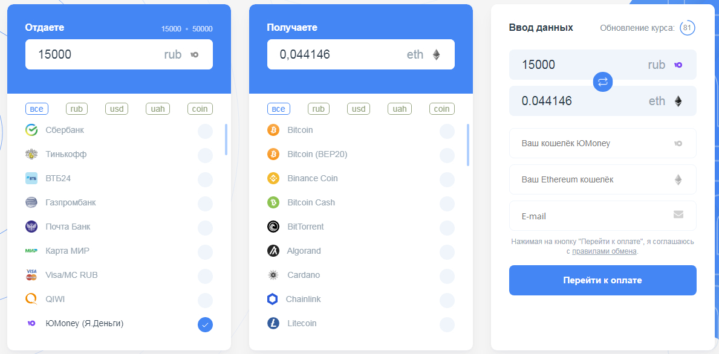Toggle the checked ЮMoney (Я.Деньги) selector

click(x=206, y=324)
